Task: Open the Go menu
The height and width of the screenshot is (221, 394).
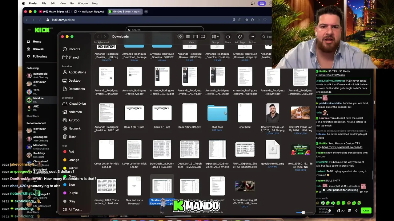Action: coord(72,3)
